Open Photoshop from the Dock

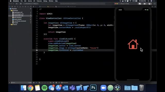pos(93,88)
